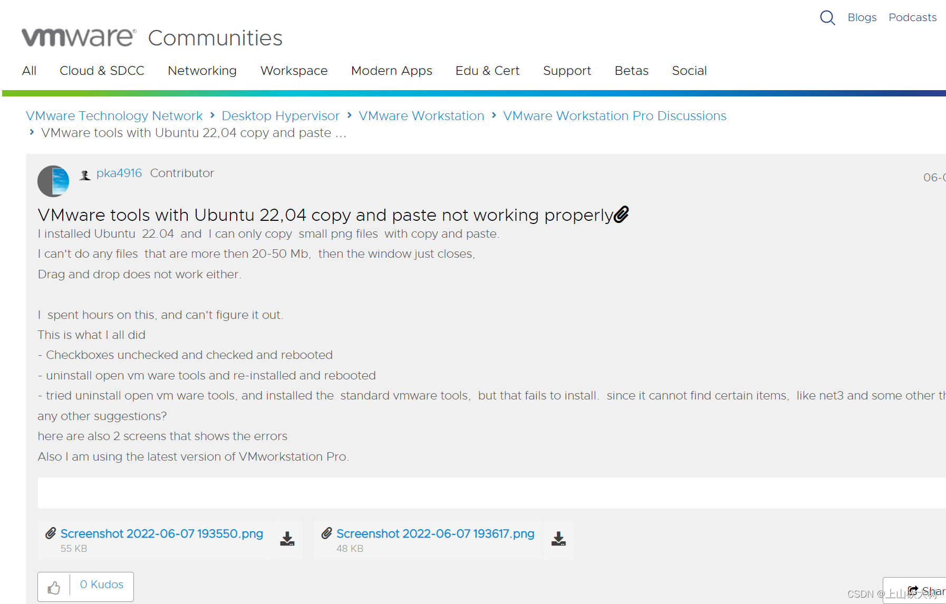Click the VMware logo

(x=79, y=37)
